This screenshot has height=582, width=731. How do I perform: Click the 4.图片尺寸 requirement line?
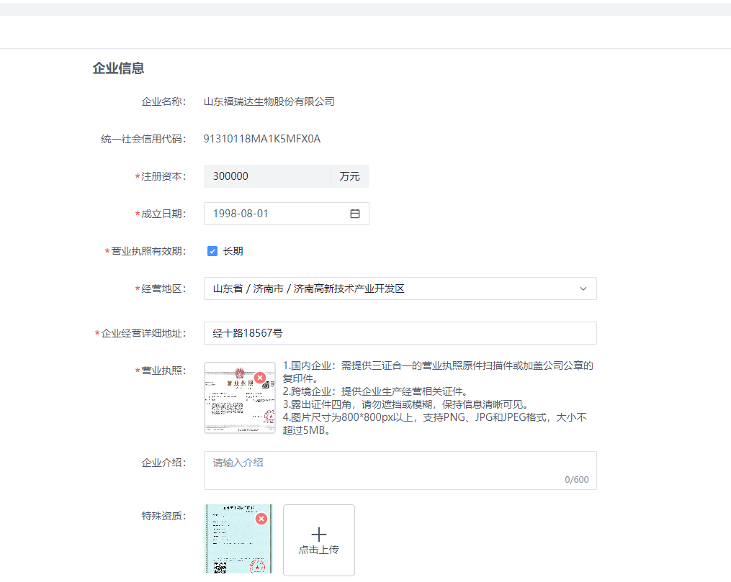point(434,424)
